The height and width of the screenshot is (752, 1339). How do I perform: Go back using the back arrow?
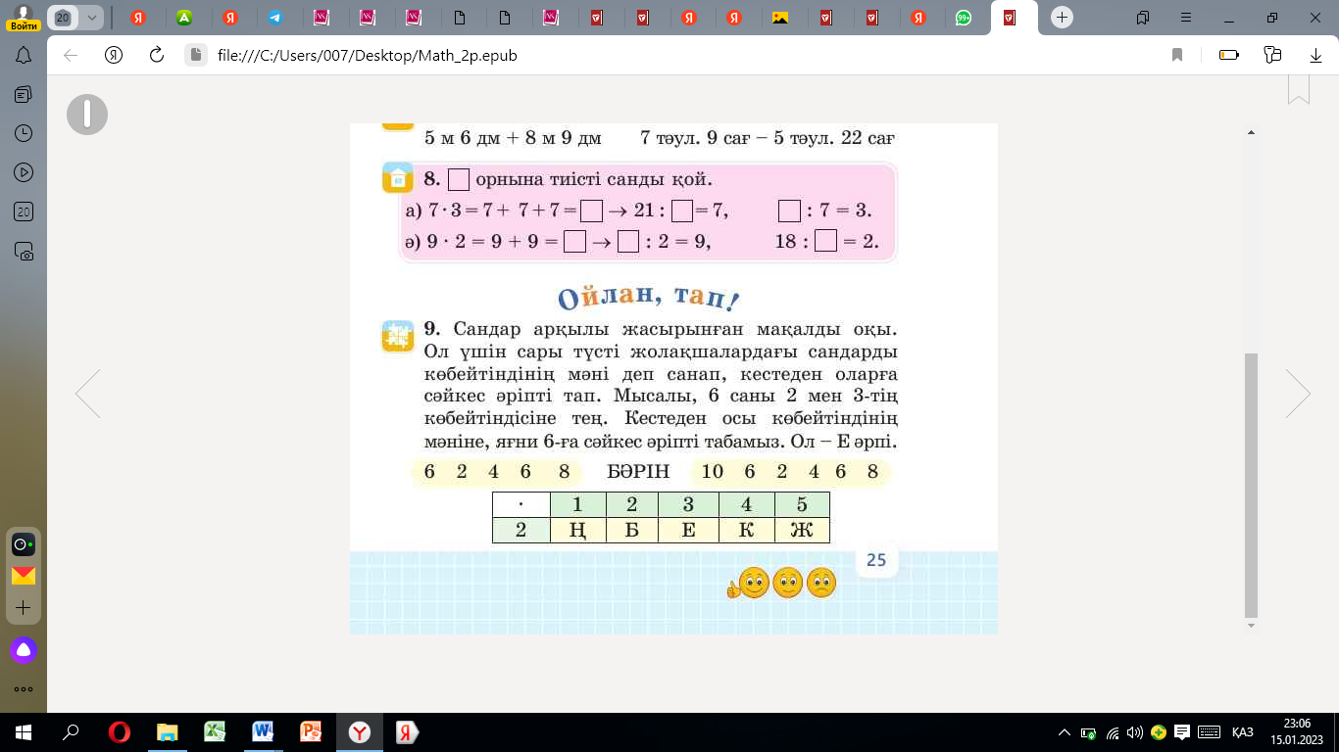pyautogui.click(x=71, y=56)
